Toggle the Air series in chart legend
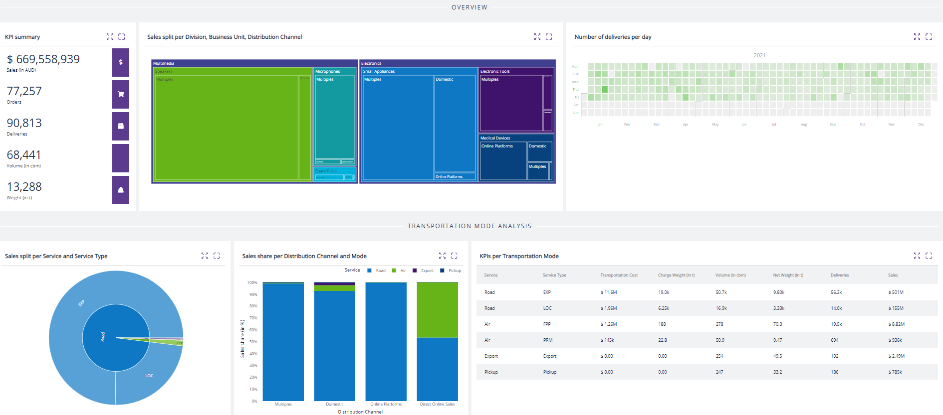 click(x=399, y=271)
